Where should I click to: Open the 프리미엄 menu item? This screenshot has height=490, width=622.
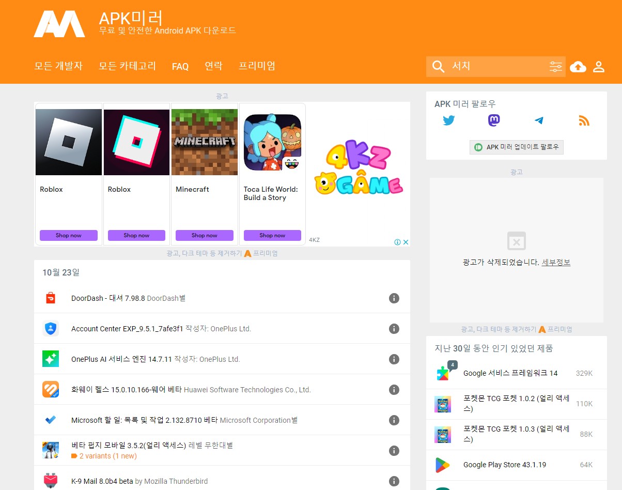point(257,66)
